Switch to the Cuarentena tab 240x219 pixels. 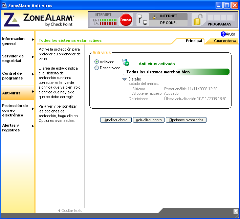(x=225, y=41)
